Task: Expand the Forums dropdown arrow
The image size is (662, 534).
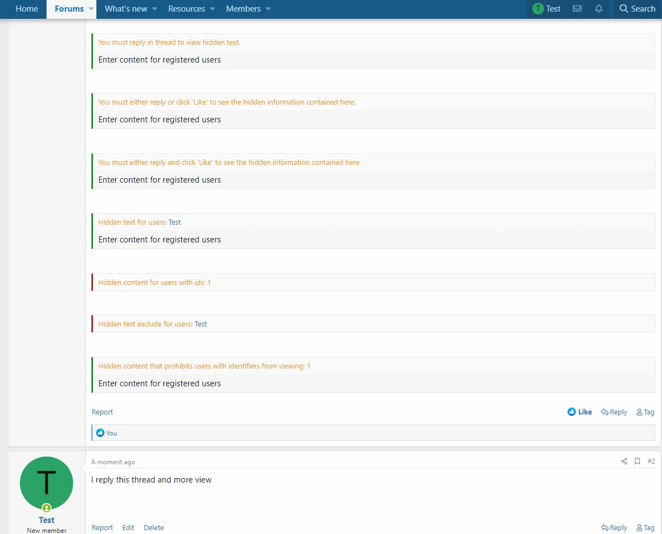Action: (x=91, y=9)
